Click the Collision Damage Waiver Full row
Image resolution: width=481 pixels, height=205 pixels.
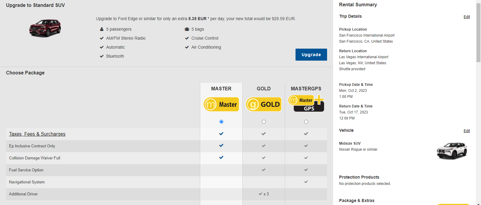(x=35, y=158)
